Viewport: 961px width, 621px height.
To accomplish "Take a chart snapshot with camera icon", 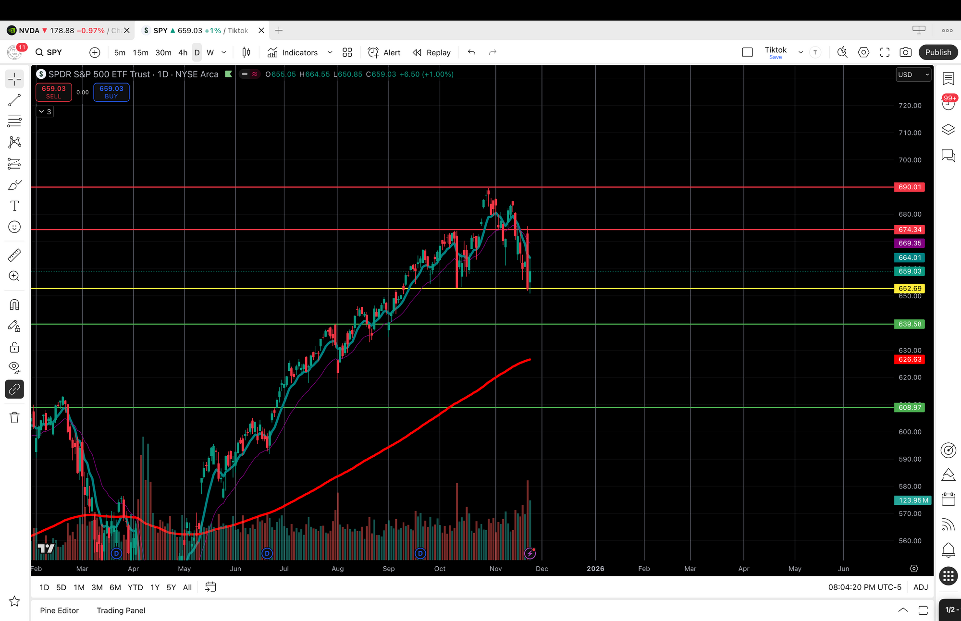I will click(905, 52).
